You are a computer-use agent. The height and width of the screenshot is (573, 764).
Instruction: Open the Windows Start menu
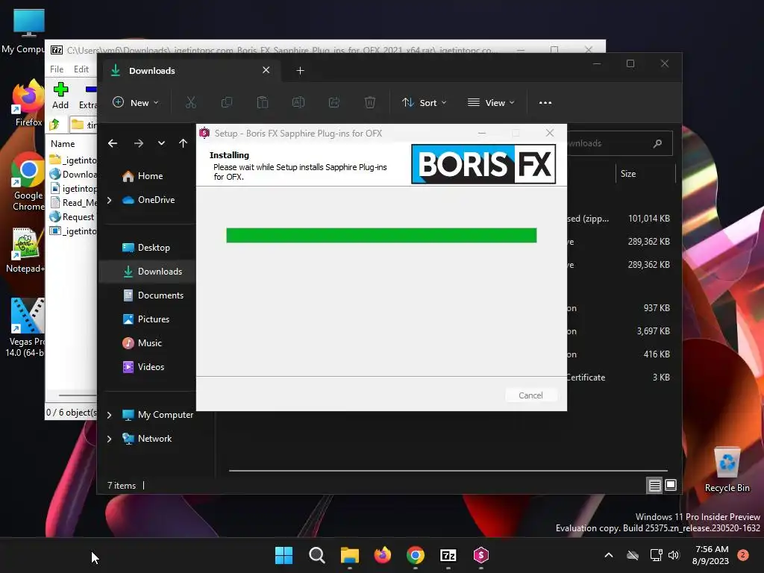coord(284,555)
